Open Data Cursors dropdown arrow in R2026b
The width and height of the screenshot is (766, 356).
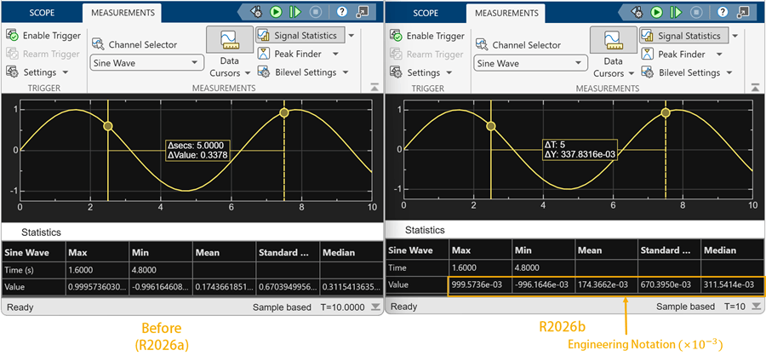(631, 74)
